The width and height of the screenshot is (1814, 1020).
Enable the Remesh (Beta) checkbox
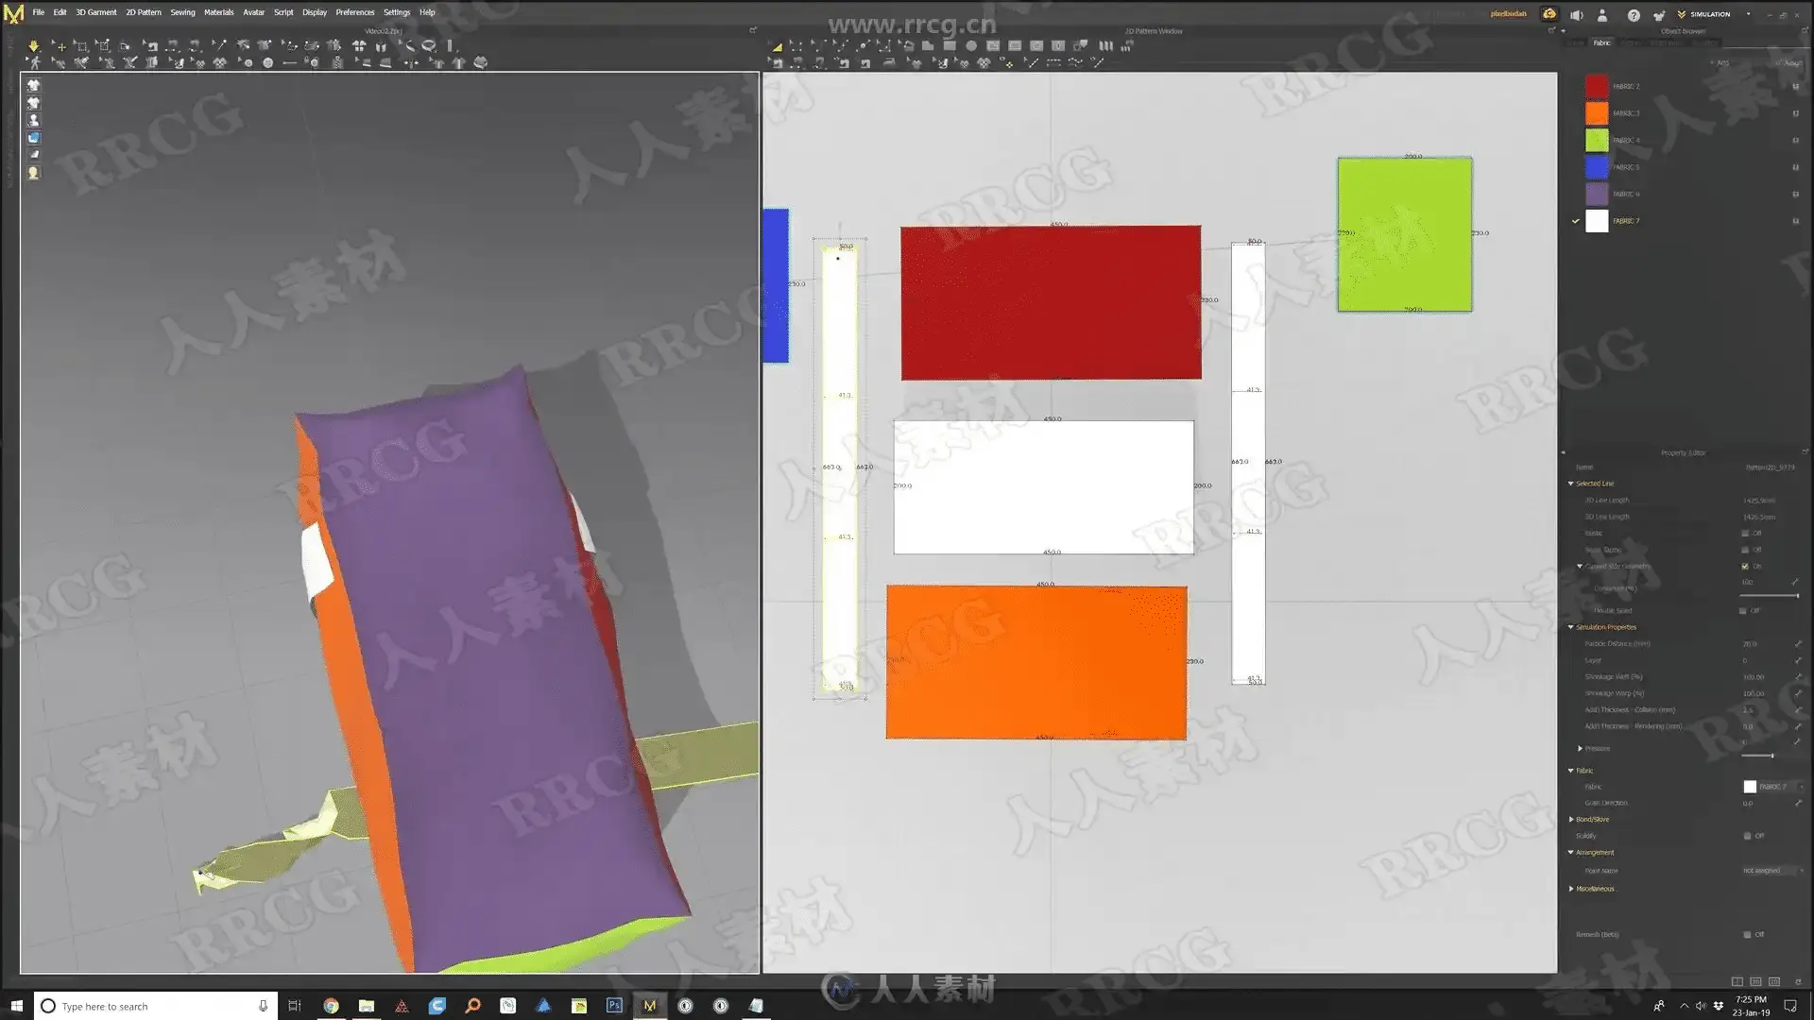[x=1747, y=935]
